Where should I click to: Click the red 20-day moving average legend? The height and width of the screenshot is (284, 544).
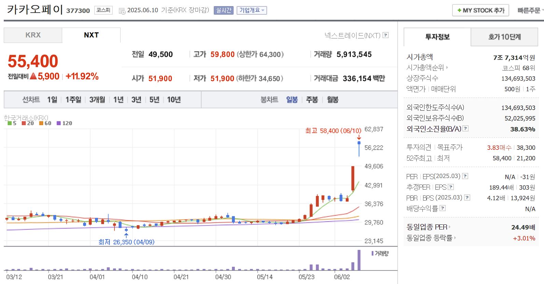tap(28, 123)
